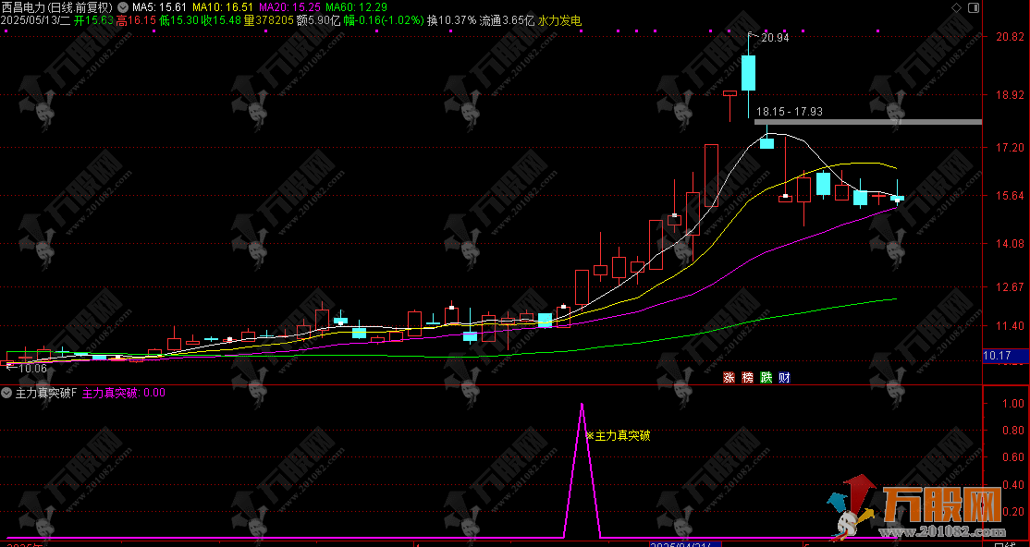Click the 幅-0.16(-1.02%) change value
This screenshot has width=1030, height=547.
coord(385,21)
